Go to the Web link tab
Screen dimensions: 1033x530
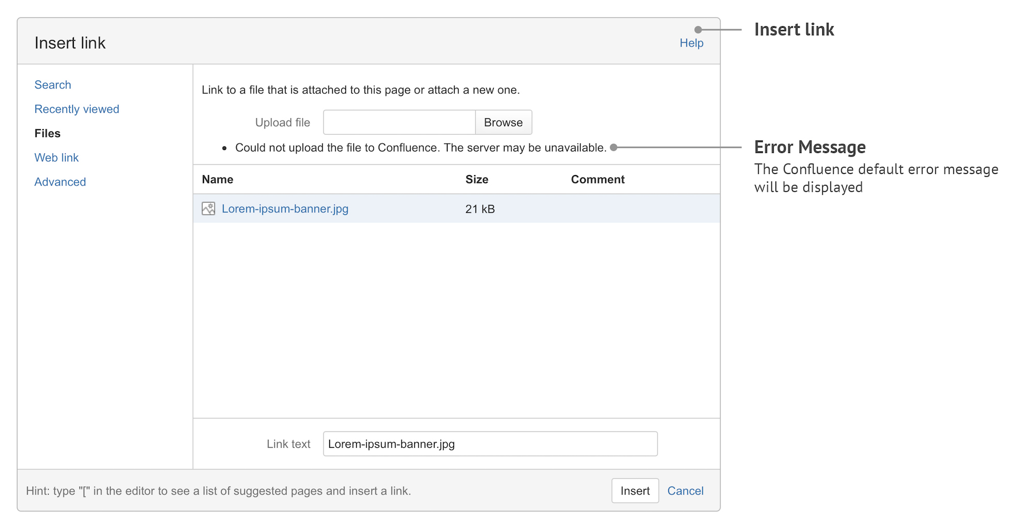(x=56, y=158)
